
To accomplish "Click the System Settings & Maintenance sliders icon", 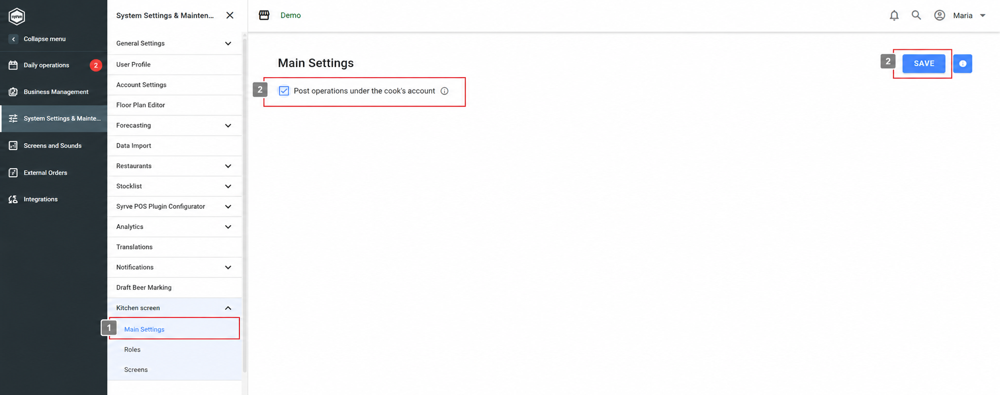I will coord(13,119).
